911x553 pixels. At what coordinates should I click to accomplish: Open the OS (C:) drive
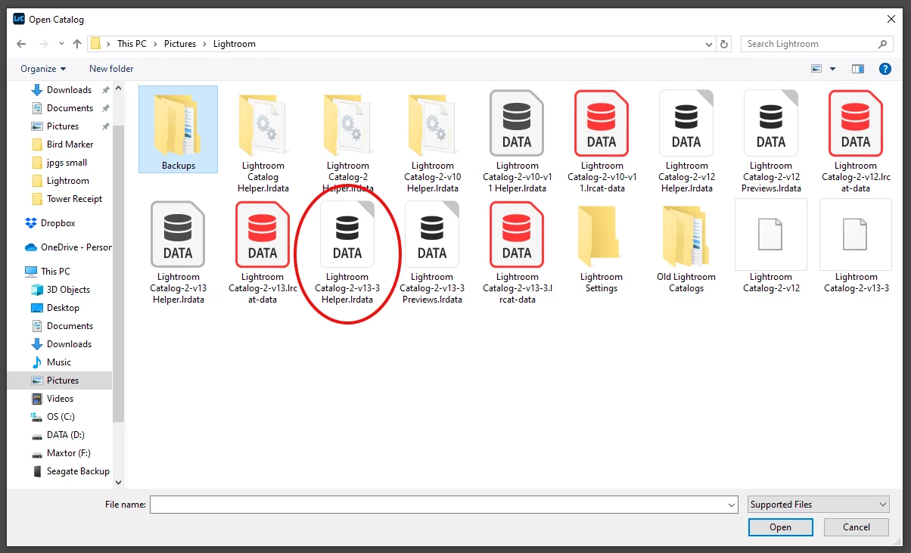61,417
